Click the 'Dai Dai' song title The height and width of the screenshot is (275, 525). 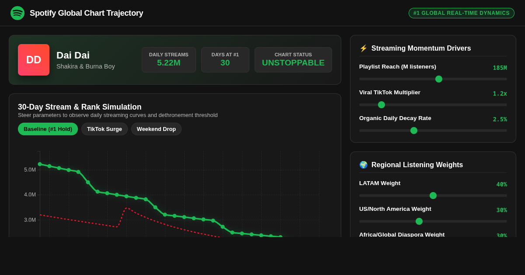[73, 55]
